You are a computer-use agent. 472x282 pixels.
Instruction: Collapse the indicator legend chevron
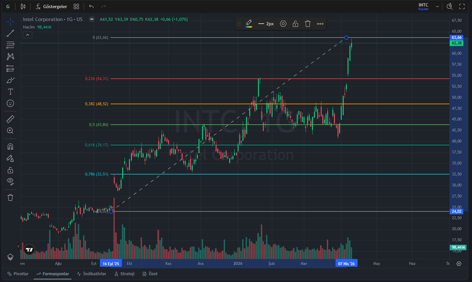[28, 35]
